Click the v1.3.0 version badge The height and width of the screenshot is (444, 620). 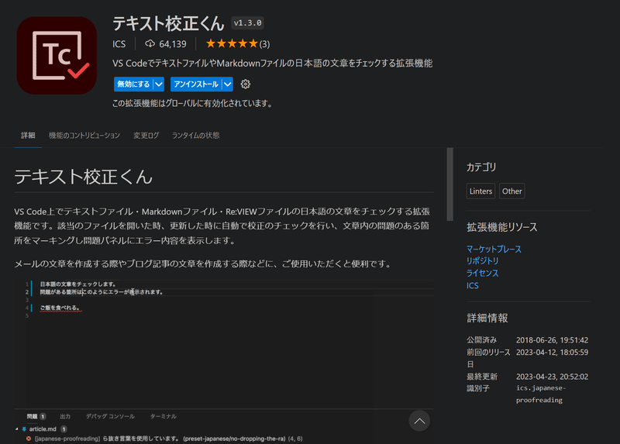[247, 23]
